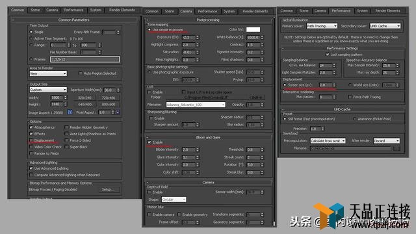Open the Color tint white swatch
Image resolution: width=416 pixels, height=234 pixels.
pos(253,29)
